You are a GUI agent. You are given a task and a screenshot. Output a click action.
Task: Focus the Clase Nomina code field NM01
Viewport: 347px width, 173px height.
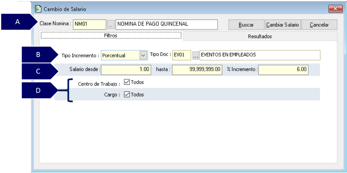click(x=90, y=24)
